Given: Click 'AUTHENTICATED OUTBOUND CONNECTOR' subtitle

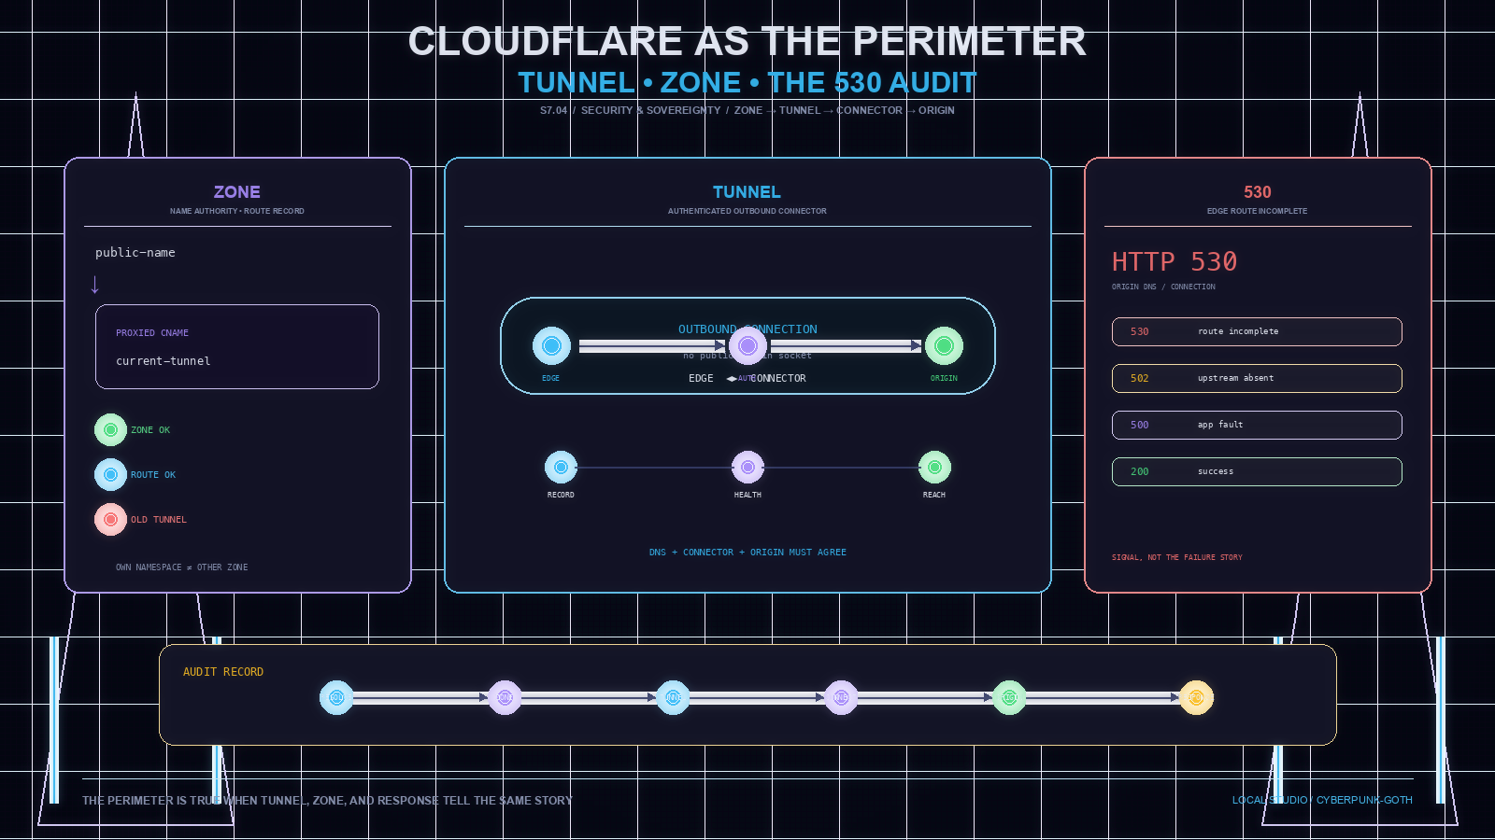Looking at the screenshot, I should click(747, 211).
